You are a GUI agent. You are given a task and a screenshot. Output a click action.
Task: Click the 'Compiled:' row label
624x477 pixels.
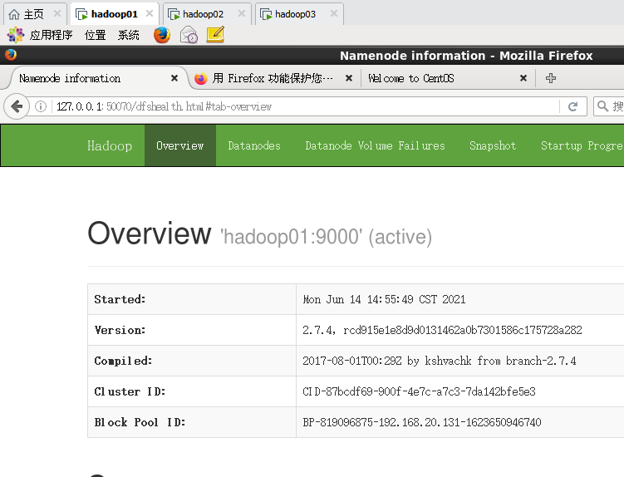coord(123,361)
